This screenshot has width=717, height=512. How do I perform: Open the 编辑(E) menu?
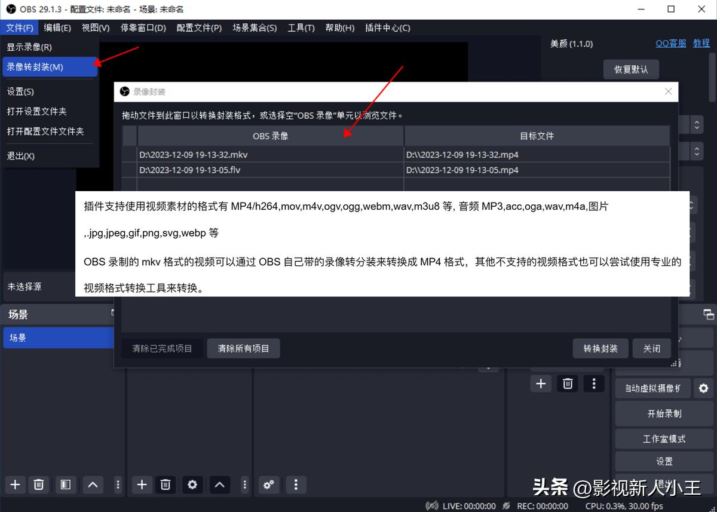[x=57, y=27]
